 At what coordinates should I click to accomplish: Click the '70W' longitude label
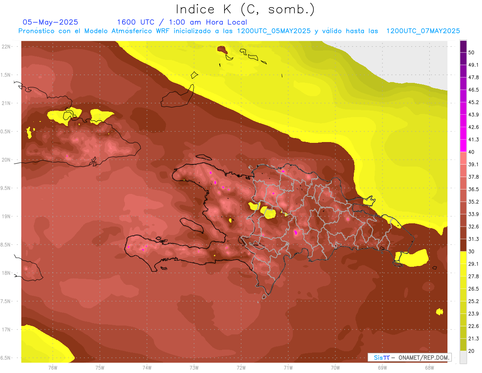pos(335,367)
